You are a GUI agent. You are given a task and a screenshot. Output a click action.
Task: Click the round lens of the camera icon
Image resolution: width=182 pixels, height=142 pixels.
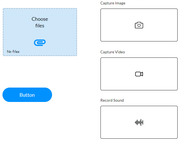click(139, 25)
